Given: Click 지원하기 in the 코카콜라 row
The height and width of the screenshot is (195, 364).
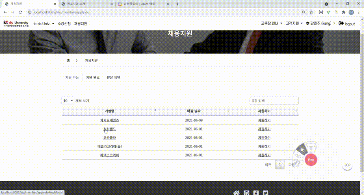Looking at the screenshot, I should pyautogui.click(x=264, y=138).
